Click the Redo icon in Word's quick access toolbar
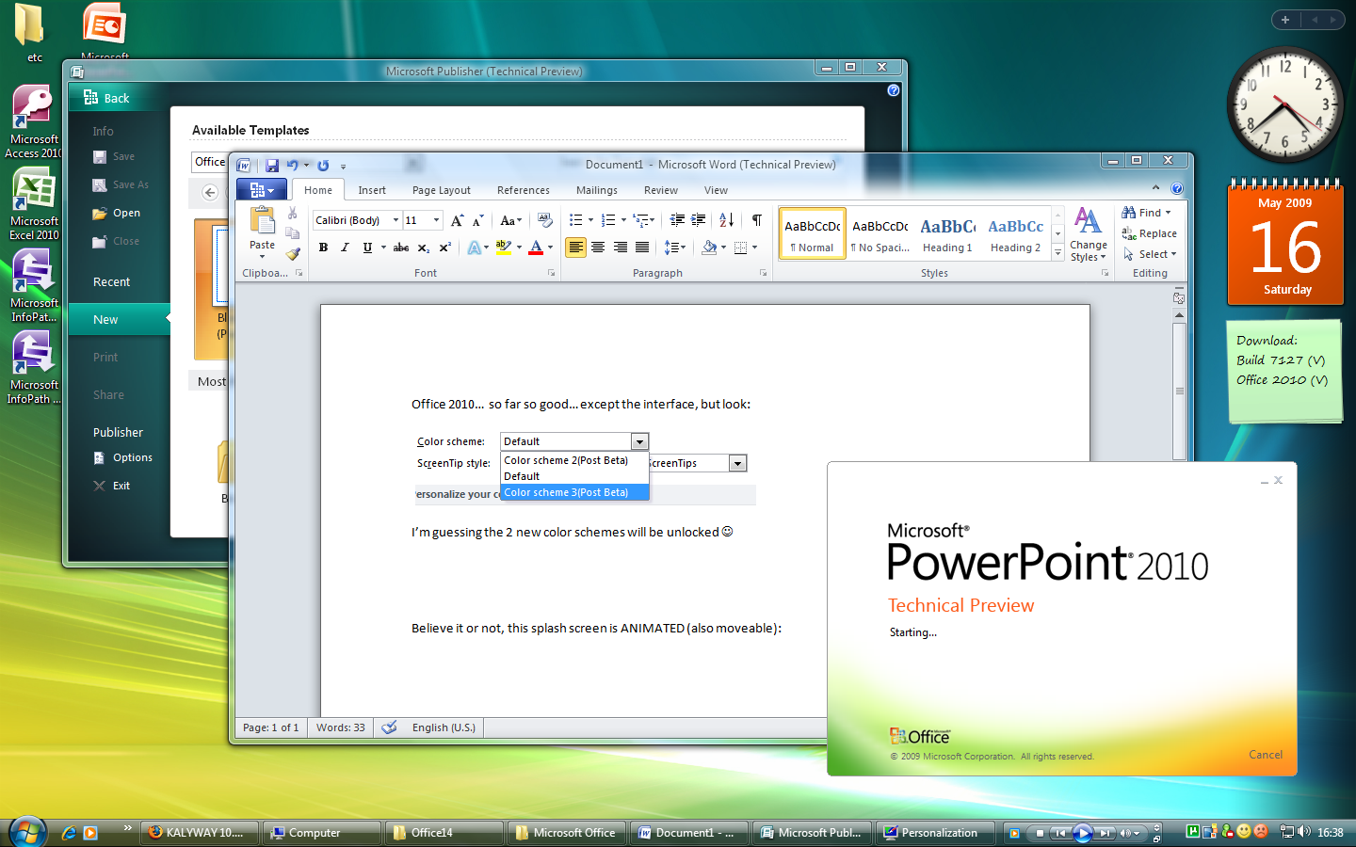This screenshot has height=847, width=1356. 323,166
